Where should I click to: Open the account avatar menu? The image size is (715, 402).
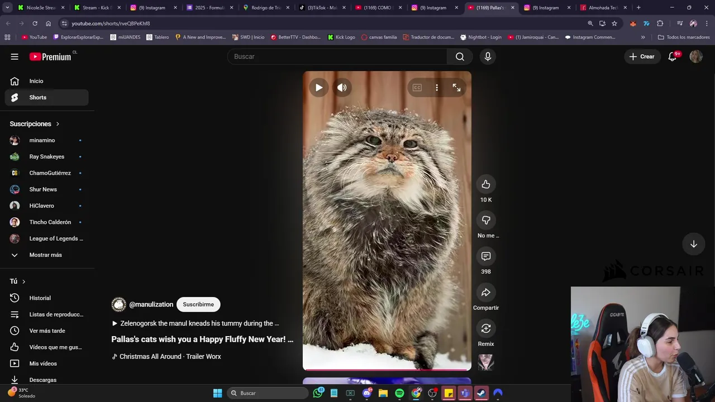[696, 56]
